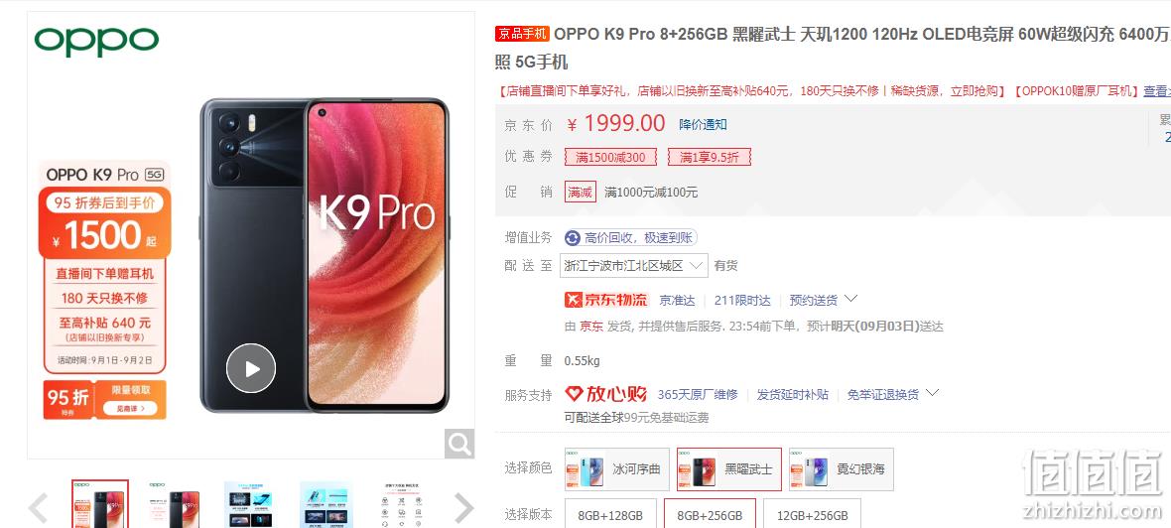Viewport: 1171px width, 528px height.
Task: Click the 降价通知 price alert link
Action: click(703, 125)
